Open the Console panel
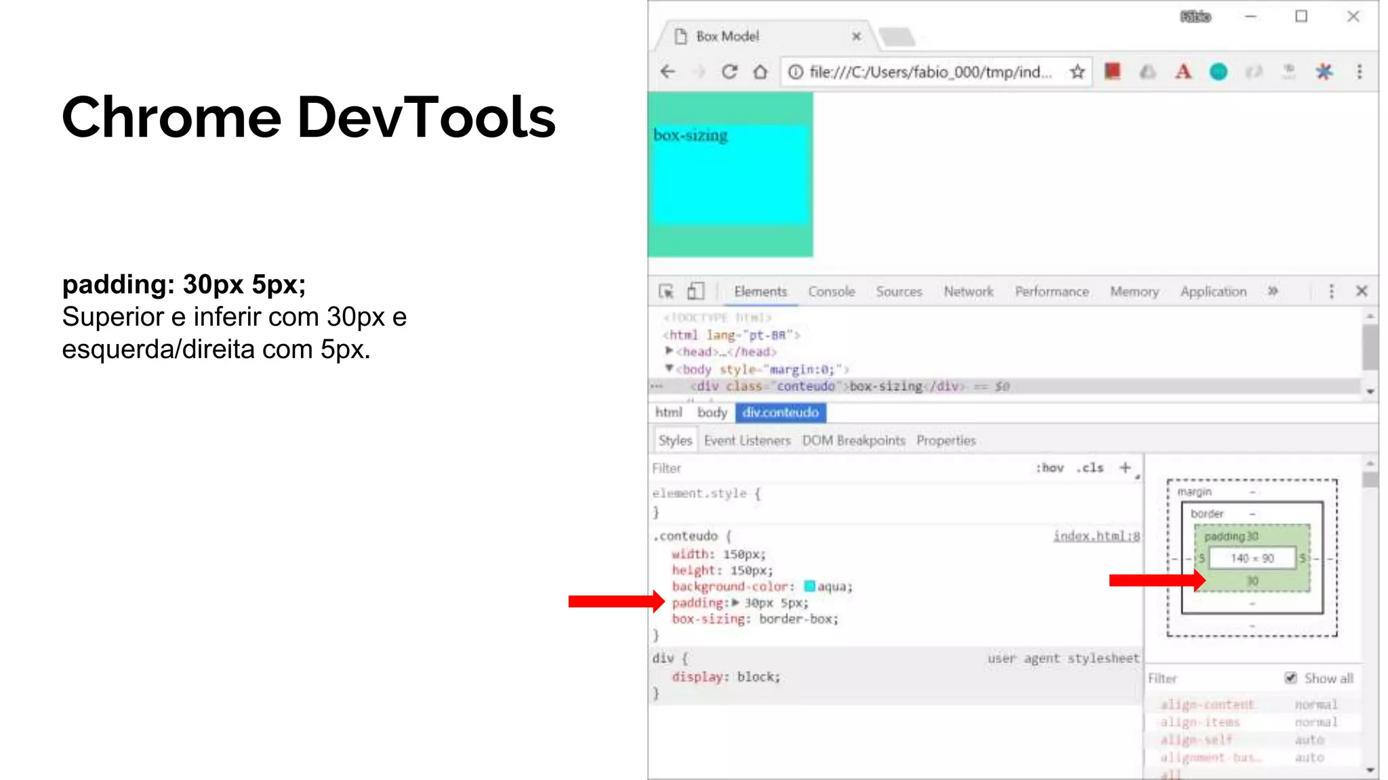This screenshot has height=780, width=1388. coord(832,291)
